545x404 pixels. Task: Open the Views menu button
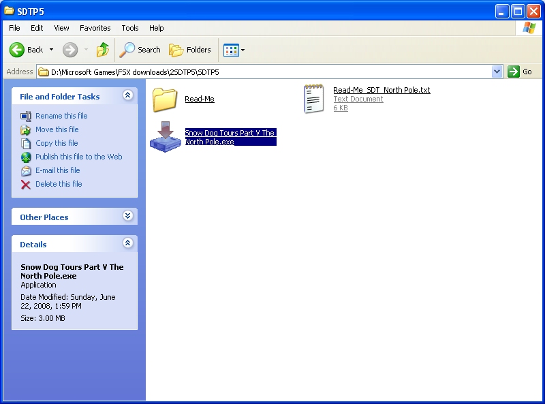[x=234, y=50]
